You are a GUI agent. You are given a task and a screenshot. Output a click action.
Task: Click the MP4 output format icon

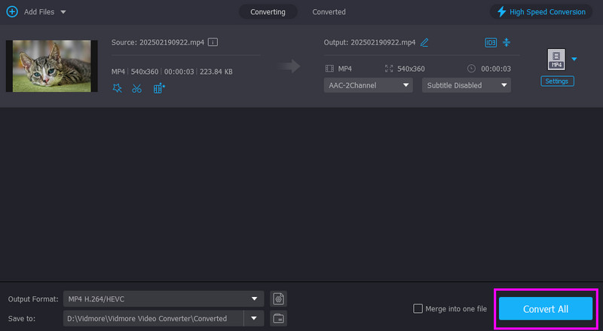556,59
